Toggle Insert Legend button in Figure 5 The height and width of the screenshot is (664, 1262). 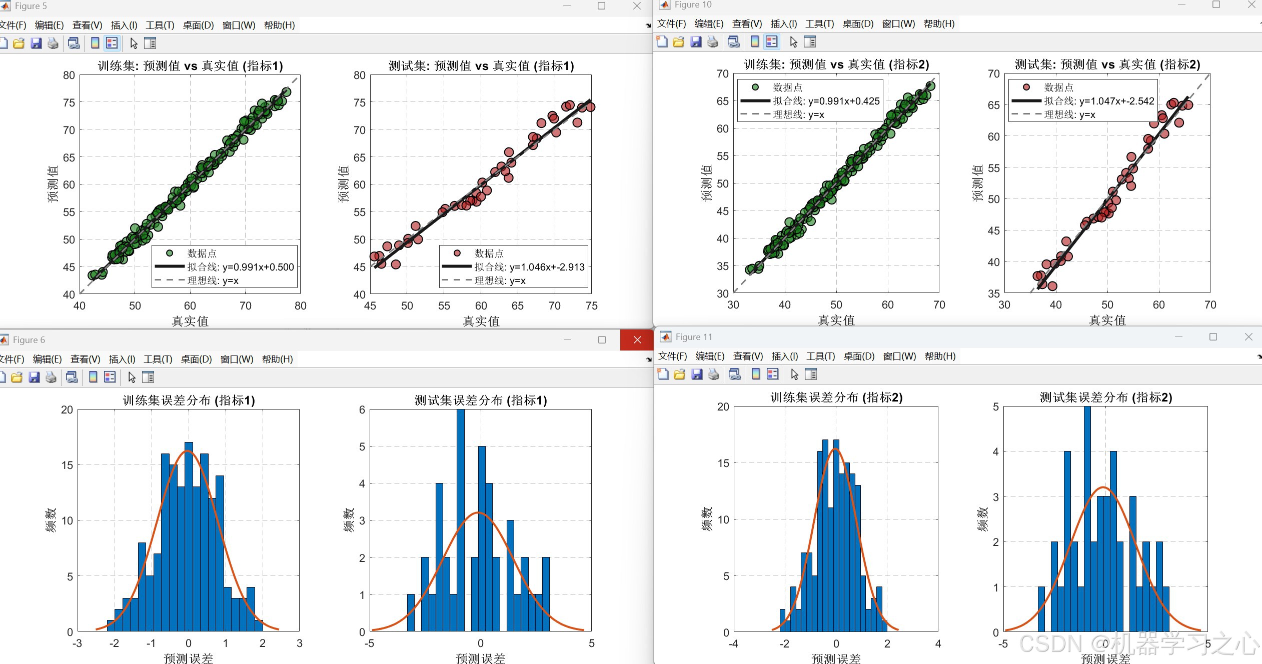112,43
